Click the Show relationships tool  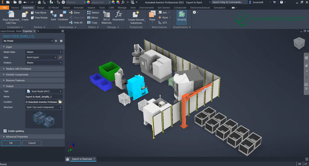75,12
